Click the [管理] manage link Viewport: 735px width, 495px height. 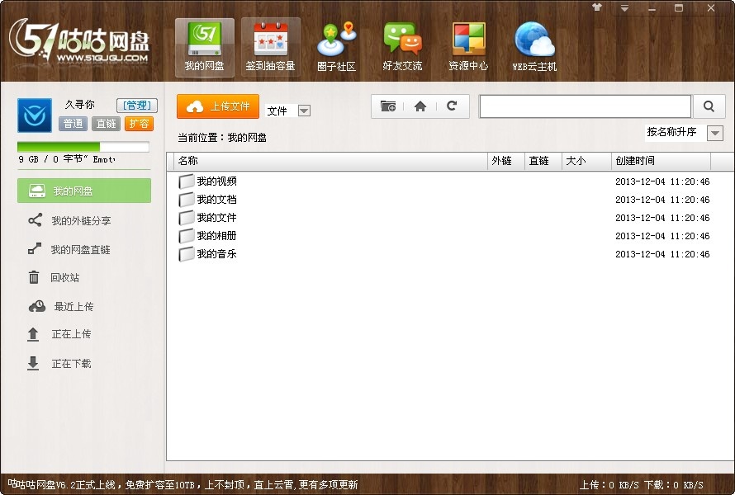click(137, 106)
